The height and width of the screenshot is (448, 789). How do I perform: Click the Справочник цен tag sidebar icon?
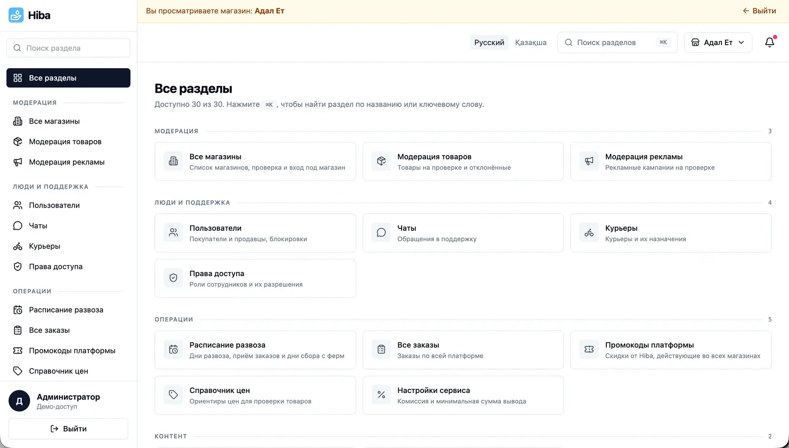18,371
